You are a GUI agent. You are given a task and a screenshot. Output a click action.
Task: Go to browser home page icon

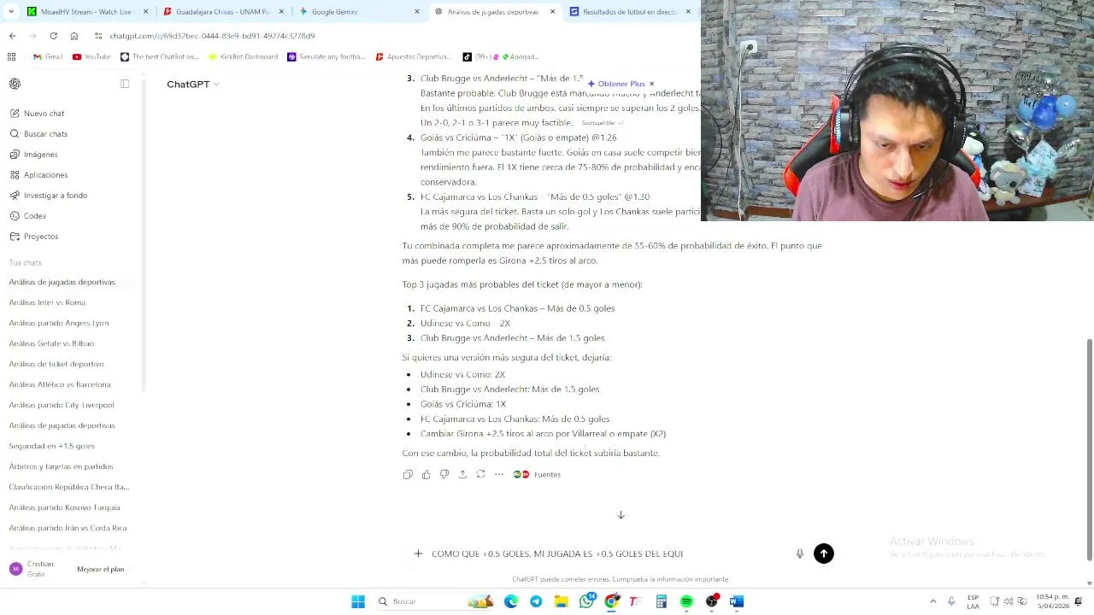click(x=74, y=36)
